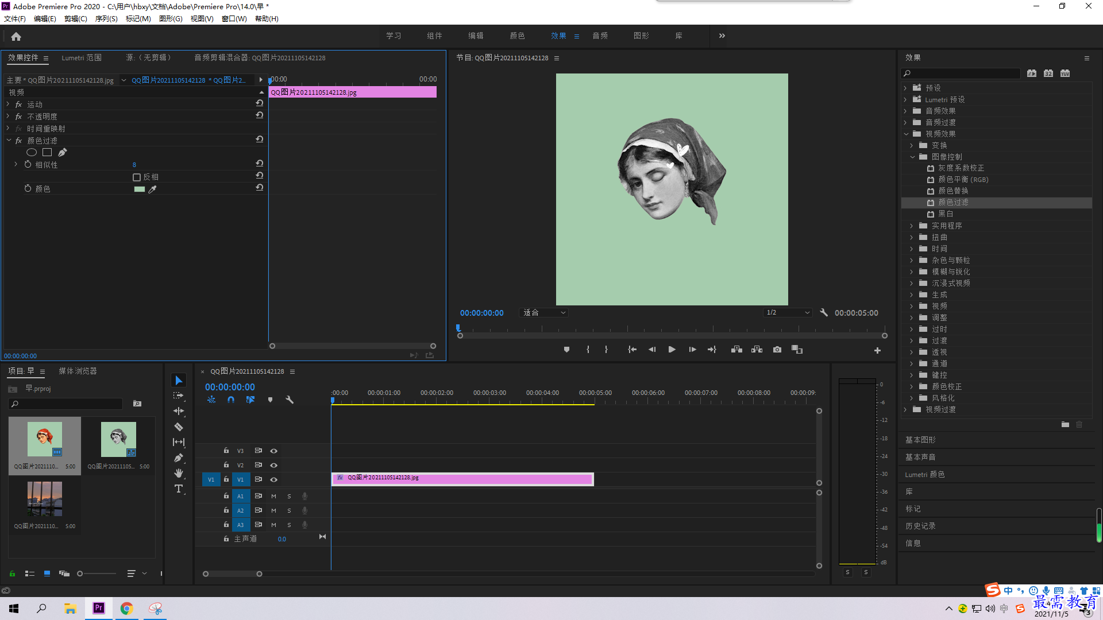
Task: Collapse the 图像控制 folder
Action: pos(912,157)
